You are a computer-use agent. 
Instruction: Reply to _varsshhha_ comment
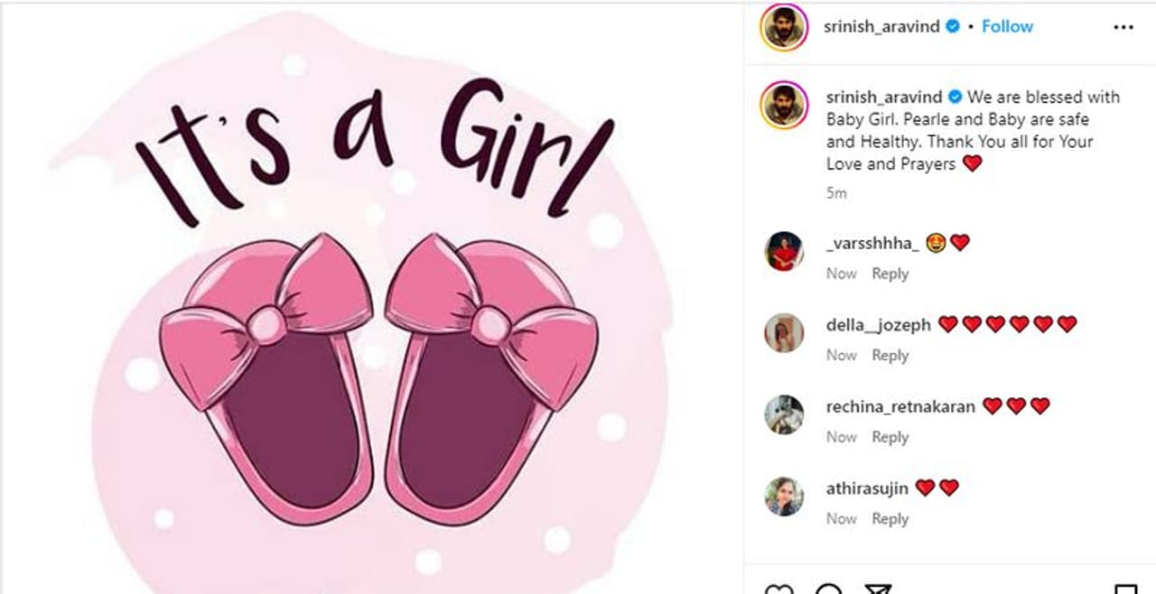pyautogui.click(x=890, y=274)
